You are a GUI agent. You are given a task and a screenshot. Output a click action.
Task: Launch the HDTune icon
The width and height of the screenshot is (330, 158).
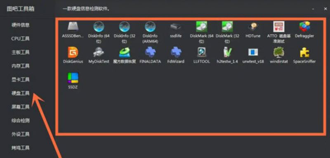click(253, 27)
